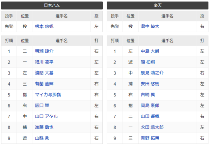The height and width of the screenshot is (146, 211).
Task: Click 中島 大輔 player link
Action: (x=150, y=51)
